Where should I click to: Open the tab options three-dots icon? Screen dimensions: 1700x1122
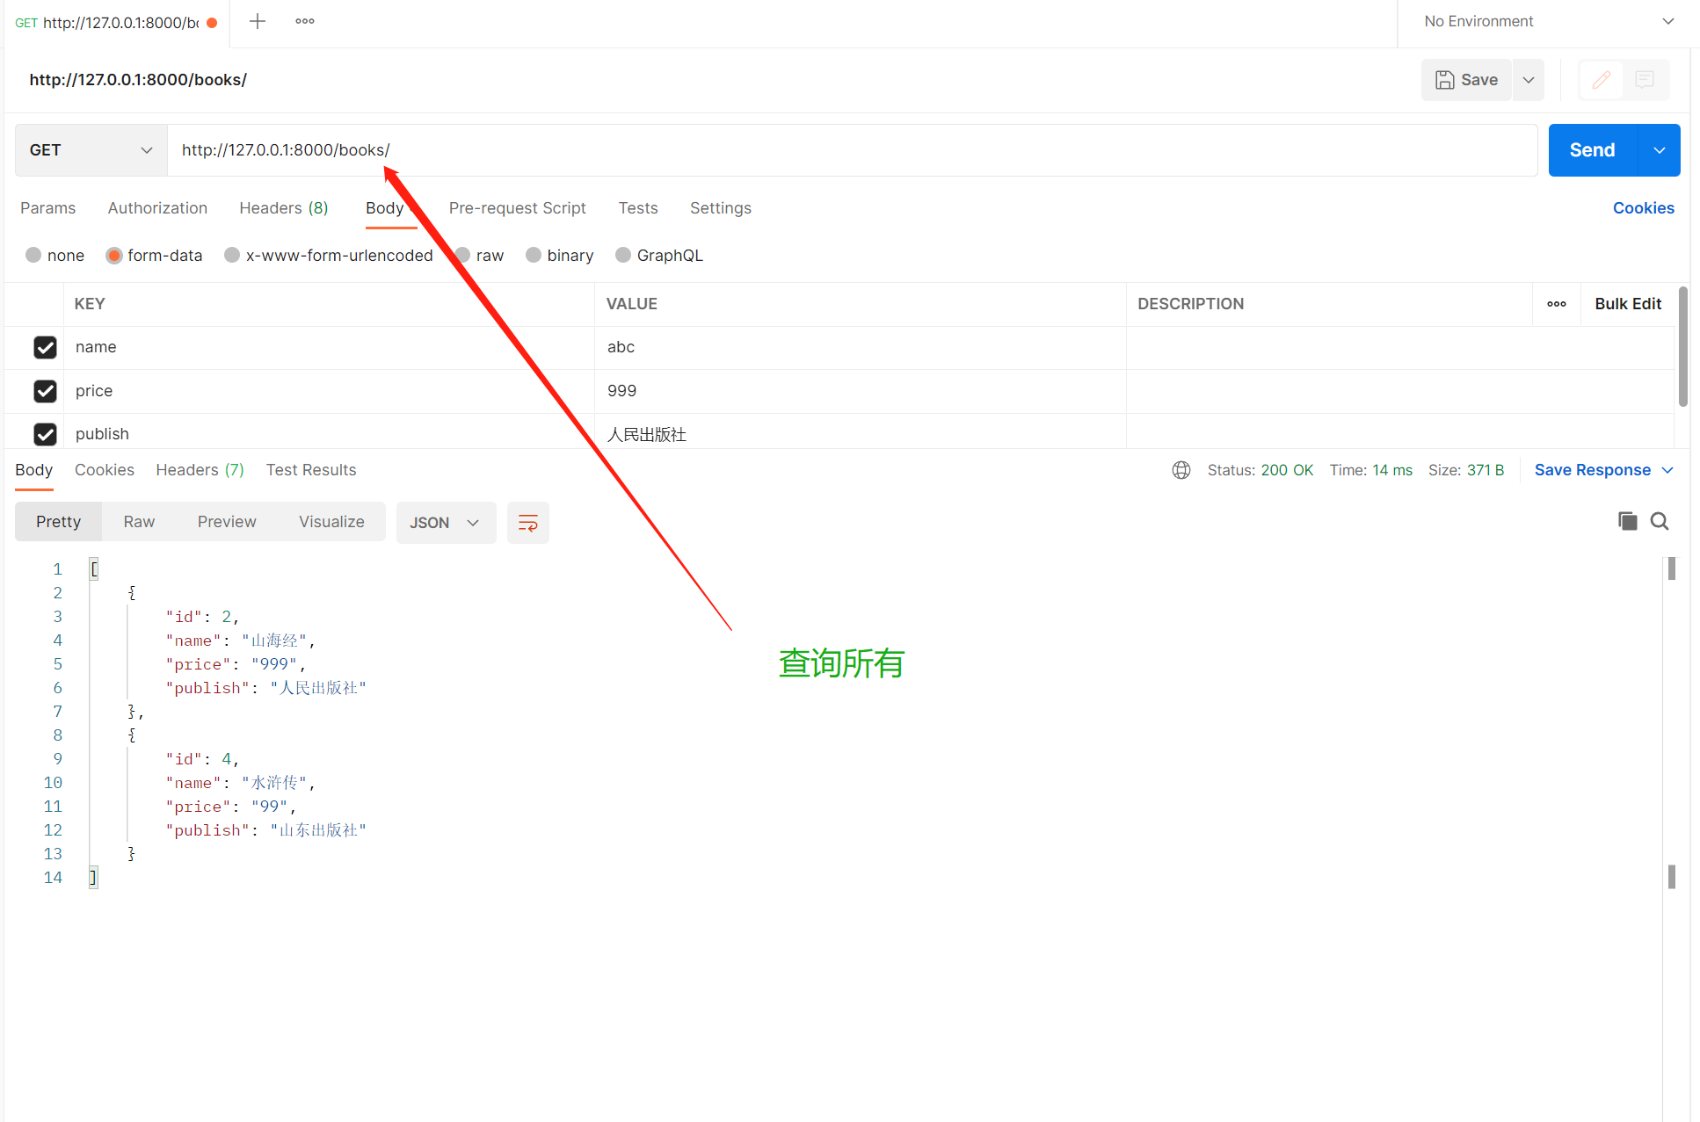(305, 21)
